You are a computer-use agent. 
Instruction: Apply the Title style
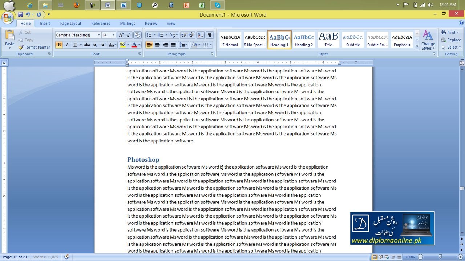[328, 40]
